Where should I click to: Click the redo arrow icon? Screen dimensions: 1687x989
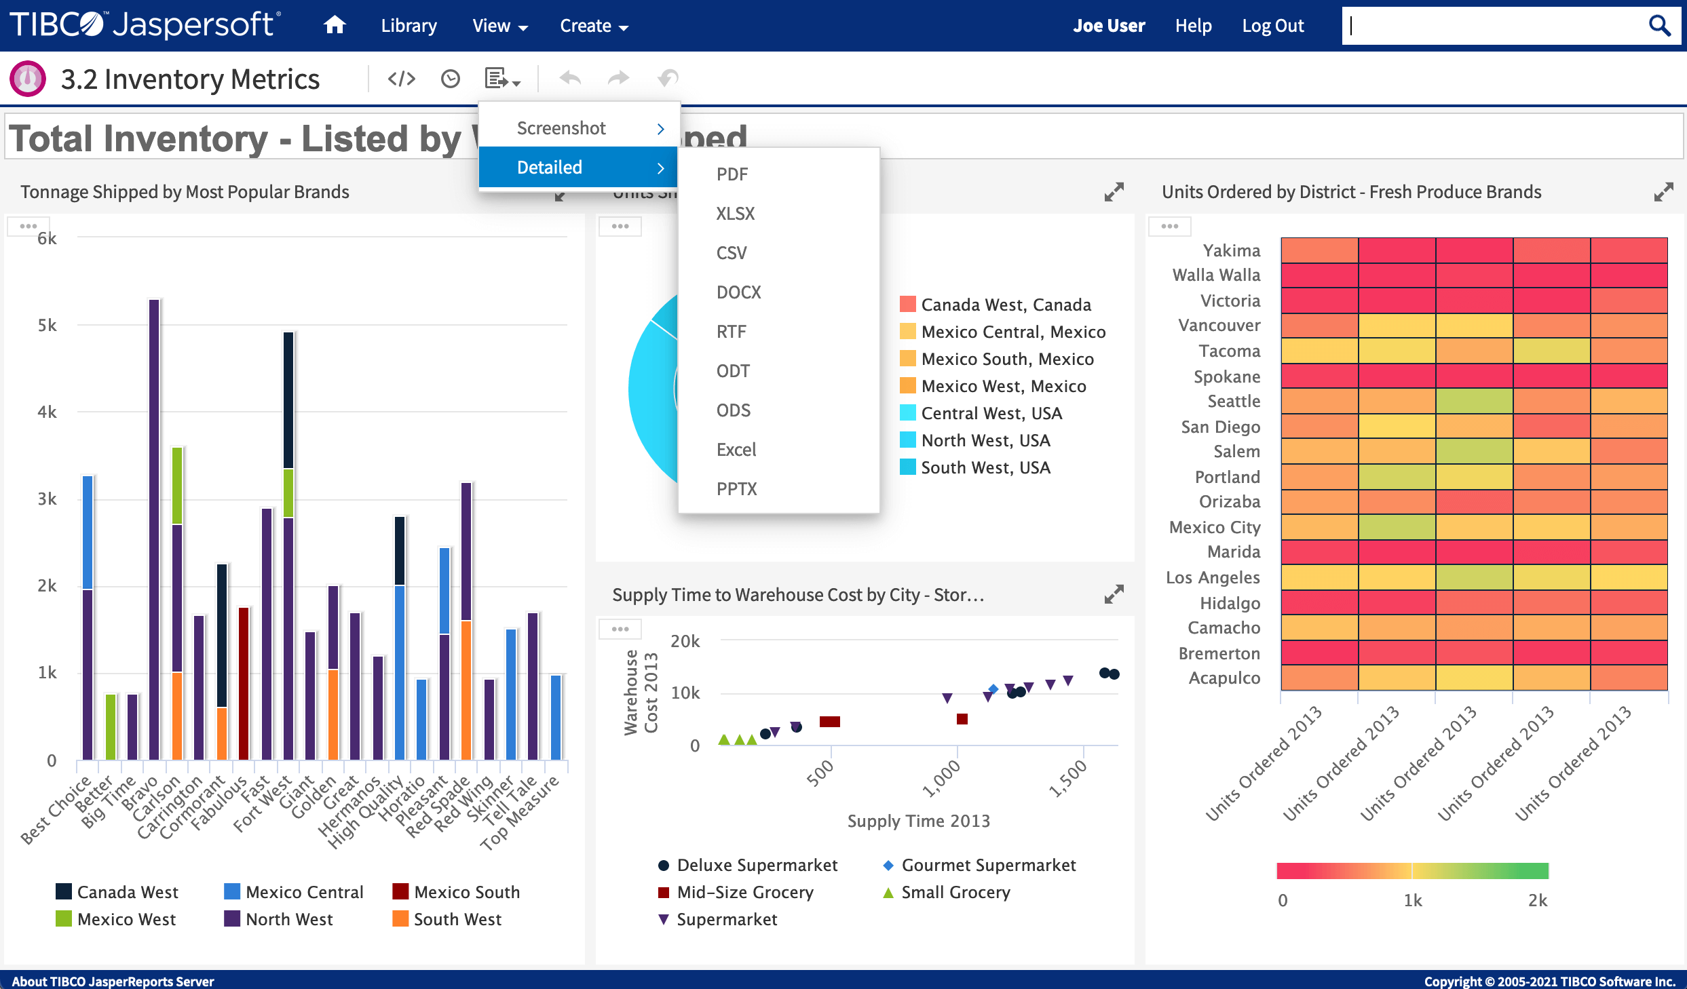618,79
